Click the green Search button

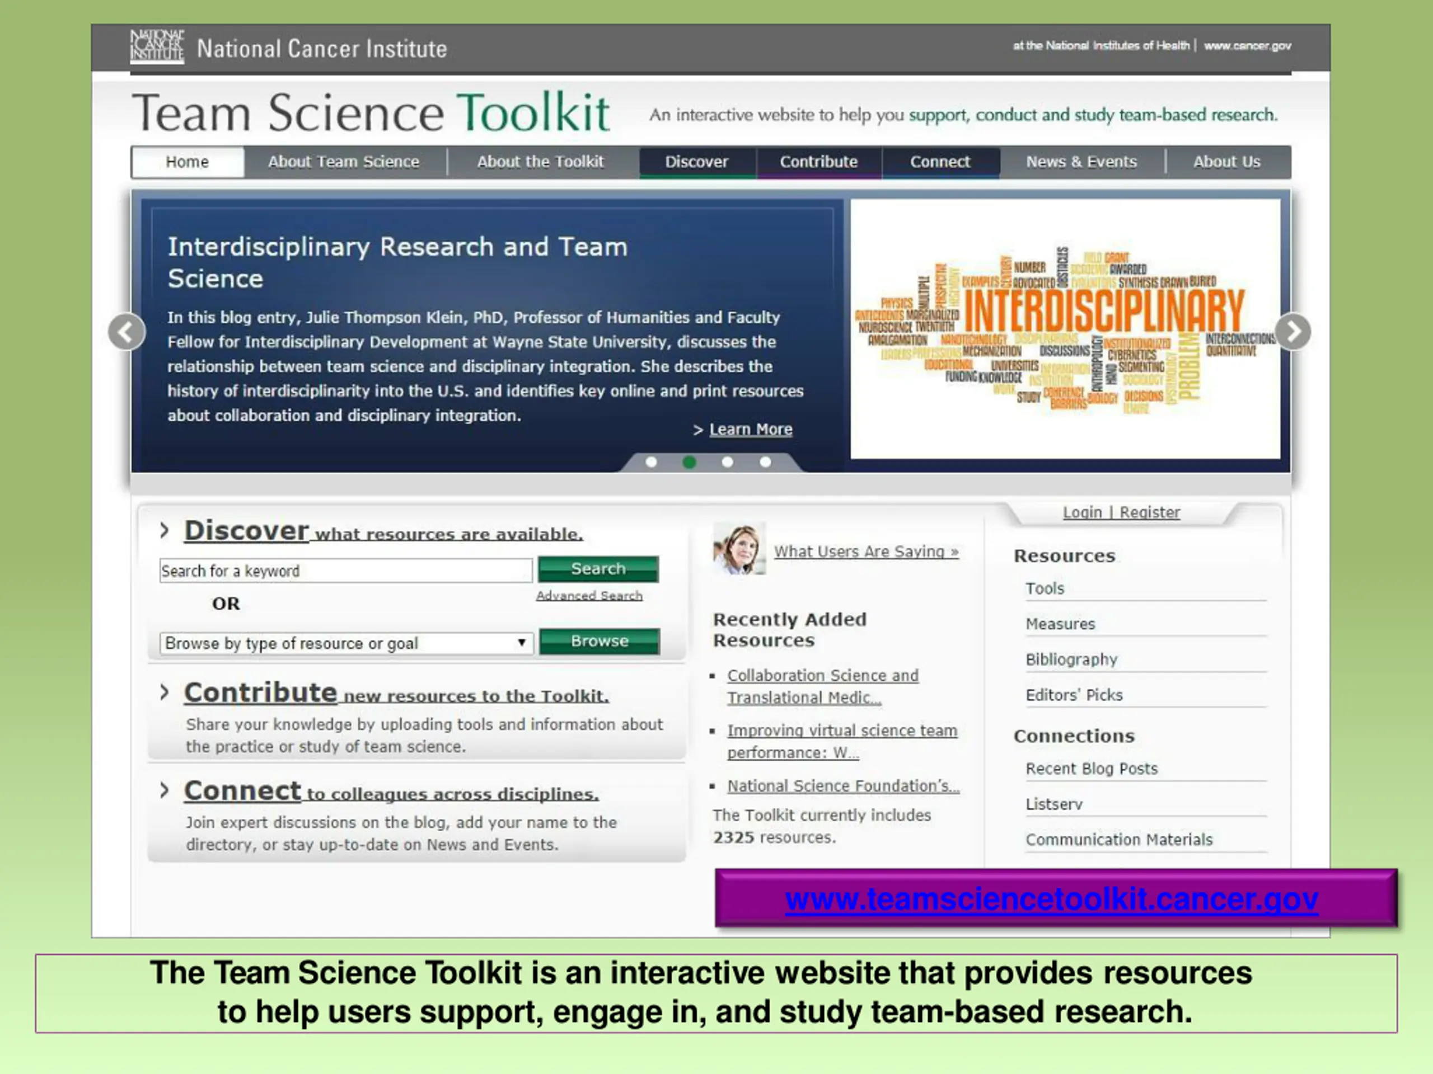pyautogui.click(x=598, y=569)
